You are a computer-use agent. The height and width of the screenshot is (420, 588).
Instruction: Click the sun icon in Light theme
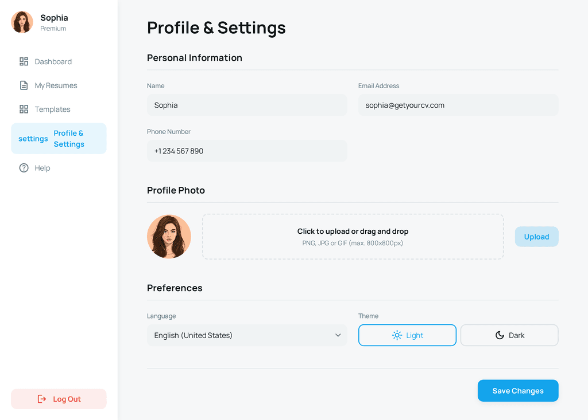[x=397, y=335]
